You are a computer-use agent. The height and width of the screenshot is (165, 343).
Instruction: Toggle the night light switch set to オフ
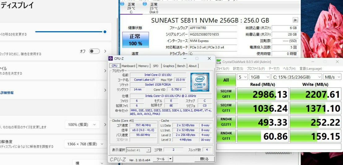point(94,51)
